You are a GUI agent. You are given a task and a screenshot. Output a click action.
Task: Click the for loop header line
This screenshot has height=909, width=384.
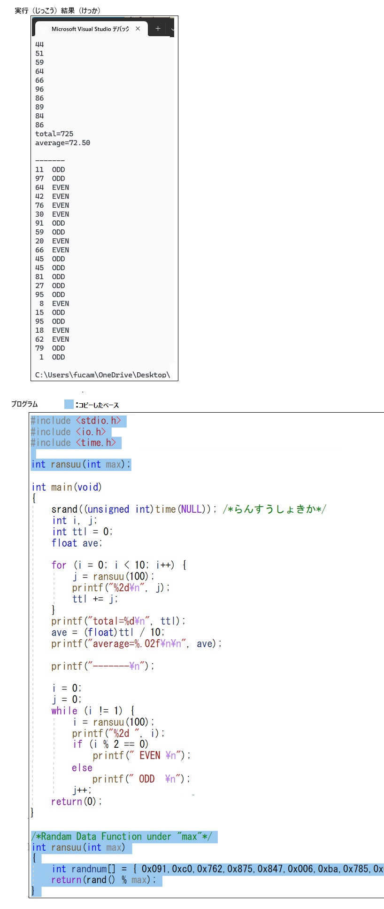click(119, 565)
